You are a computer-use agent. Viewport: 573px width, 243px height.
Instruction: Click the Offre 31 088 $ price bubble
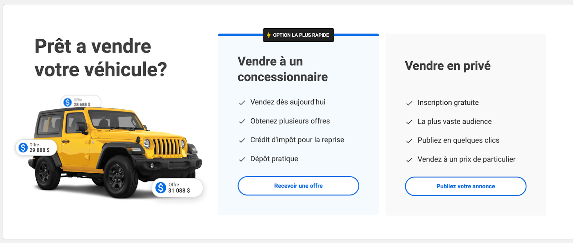tap(178, 188)
